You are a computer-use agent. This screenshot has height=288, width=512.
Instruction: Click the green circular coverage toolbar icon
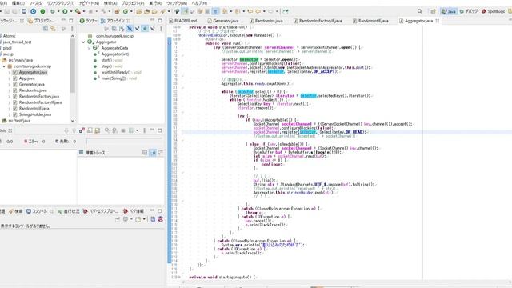pyautogui.click(x=42, y=11)
